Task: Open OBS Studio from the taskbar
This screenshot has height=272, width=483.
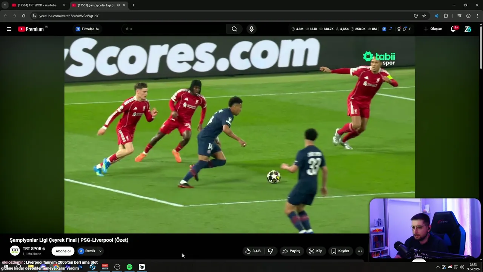Action: [117, 267]
